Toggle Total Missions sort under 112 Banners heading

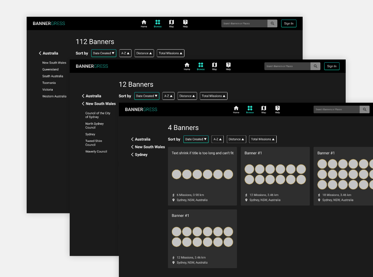(170, 53)
